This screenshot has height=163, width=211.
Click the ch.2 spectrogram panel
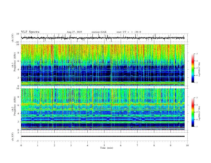click(x=103, y=109)
